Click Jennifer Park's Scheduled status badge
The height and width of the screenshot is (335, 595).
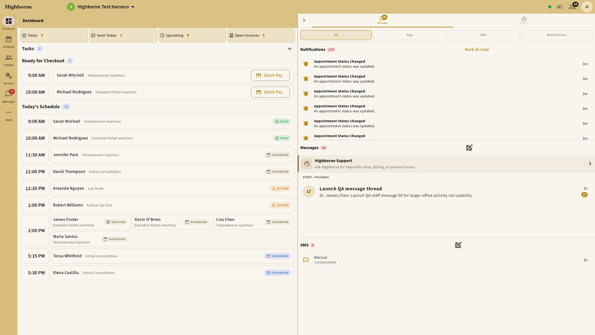point(277,155)
